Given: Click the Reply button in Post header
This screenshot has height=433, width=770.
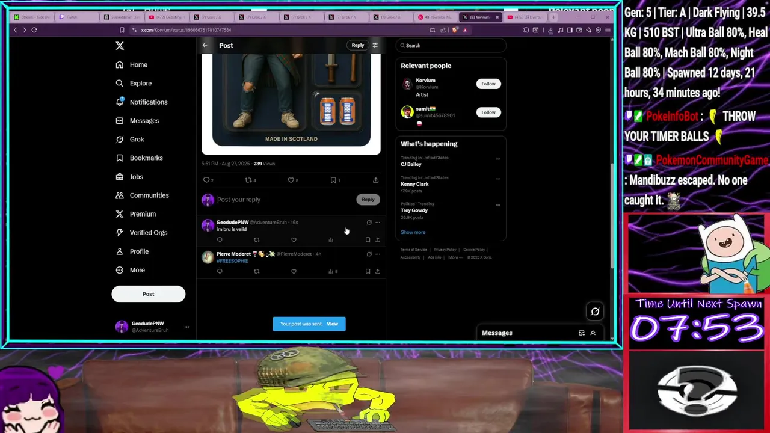Looking at the screenshot, I should [x=358, y=45].
